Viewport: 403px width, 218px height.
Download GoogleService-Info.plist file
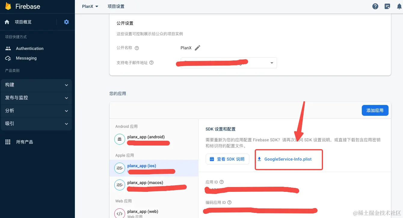coord(288,159)
